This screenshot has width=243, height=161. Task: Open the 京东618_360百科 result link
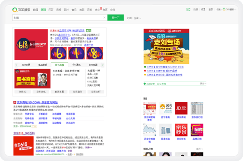pos(24,133)
